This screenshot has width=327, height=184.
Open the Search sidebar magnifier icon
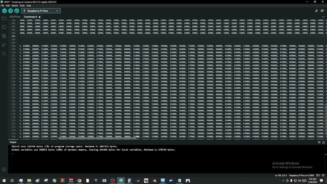[4, 54]
